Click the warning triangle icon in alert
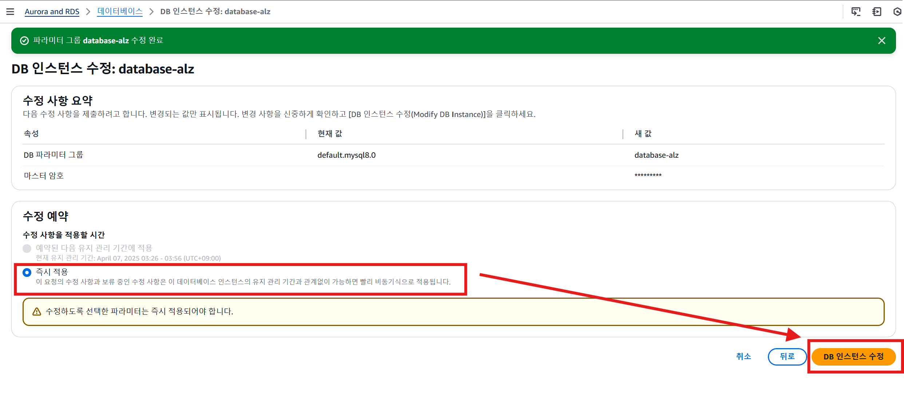Image resolution: width=904 pixels, height=407 pixels. (37, 312)
